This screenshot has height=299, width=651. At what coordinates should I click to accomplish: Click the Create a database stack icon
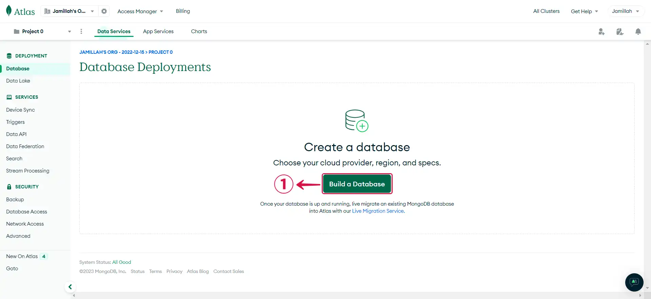coord(357,120)
